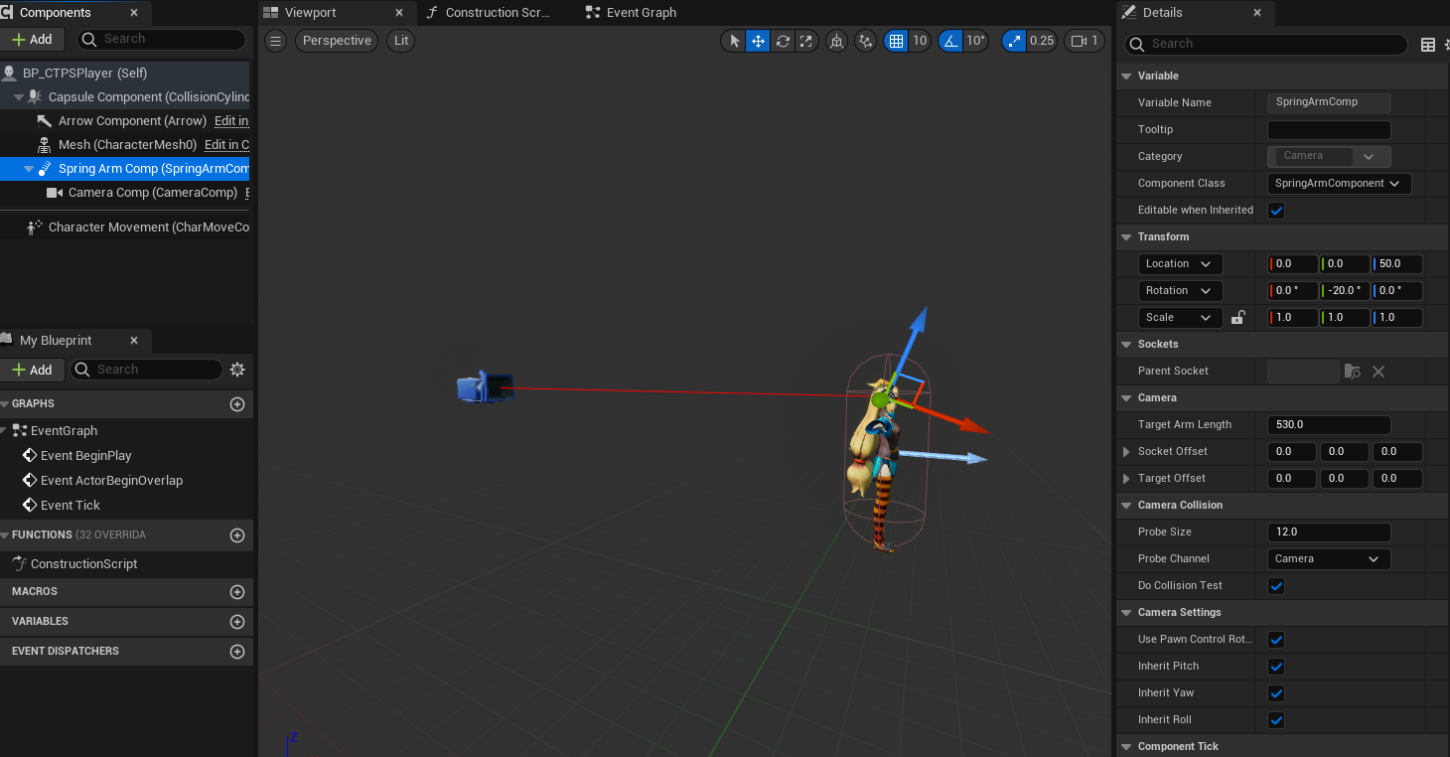Open Probe Channel Camera dropdown
This screenshot has width=1450, height=757.
[x=1329, y=559]
